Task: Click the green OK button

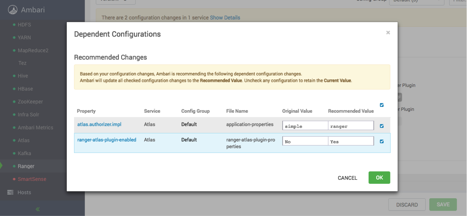Action: [379, 178]
